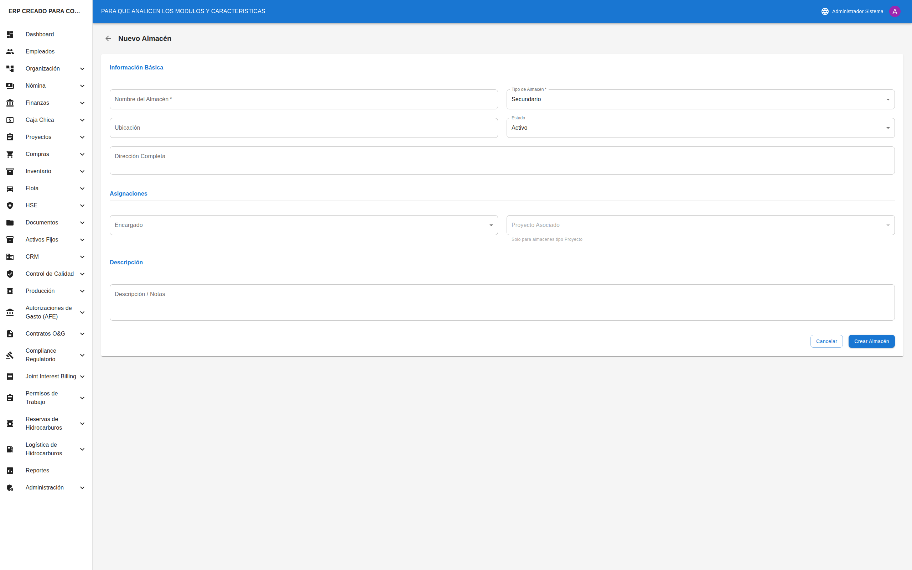Expand the Finanzas menu chevron
This screenshot has height=570, width=912.
[82, 103]
